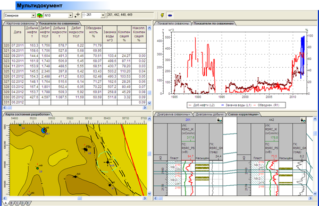Viewport: 319px width, 206px height.
Task: Switch to sheet tab B at bottom
Action: pyautogui.click(x=11, y=203)
